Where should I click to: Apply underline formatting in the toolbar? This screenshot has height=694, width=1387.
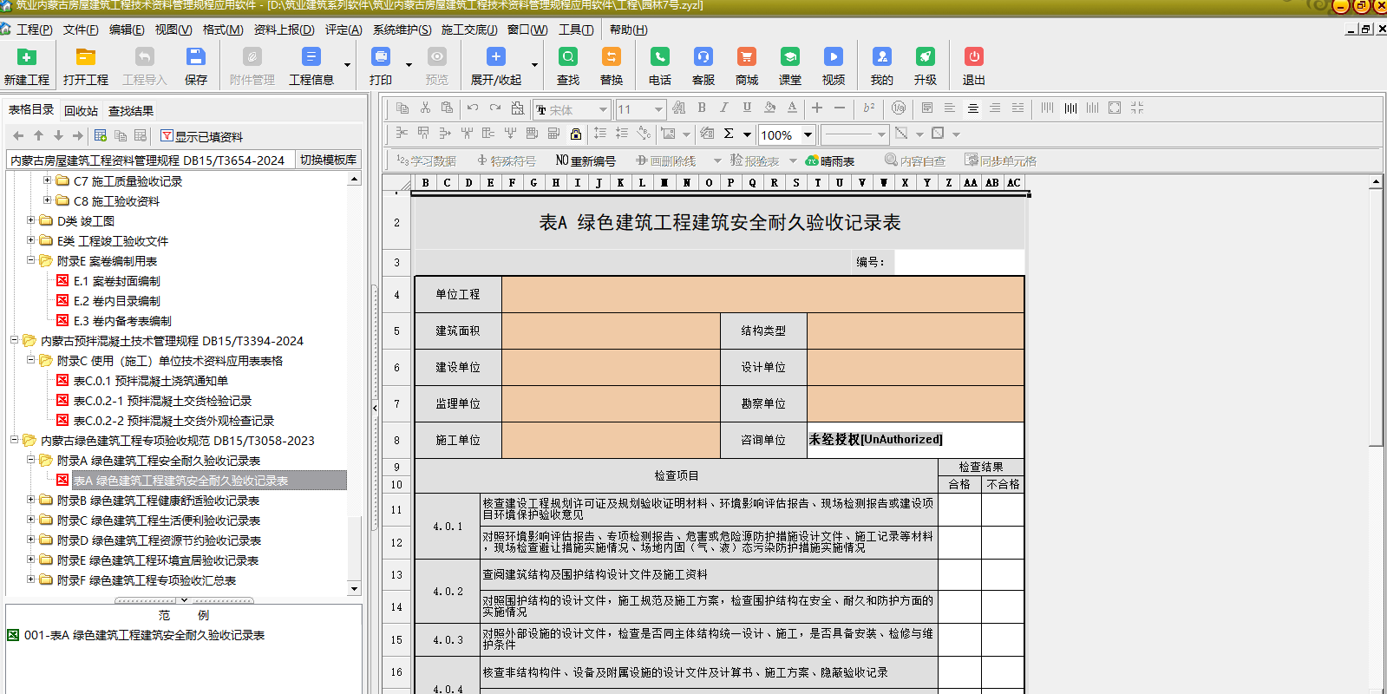point(747,108)
